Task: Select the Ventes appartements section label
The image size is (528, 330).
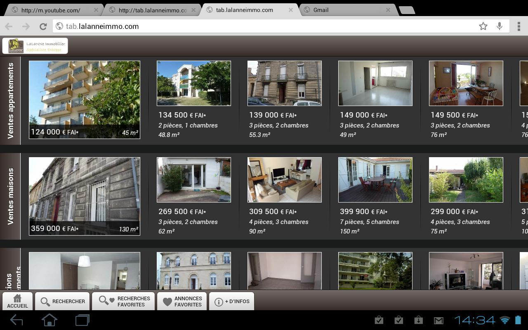Action: point(10,101)
